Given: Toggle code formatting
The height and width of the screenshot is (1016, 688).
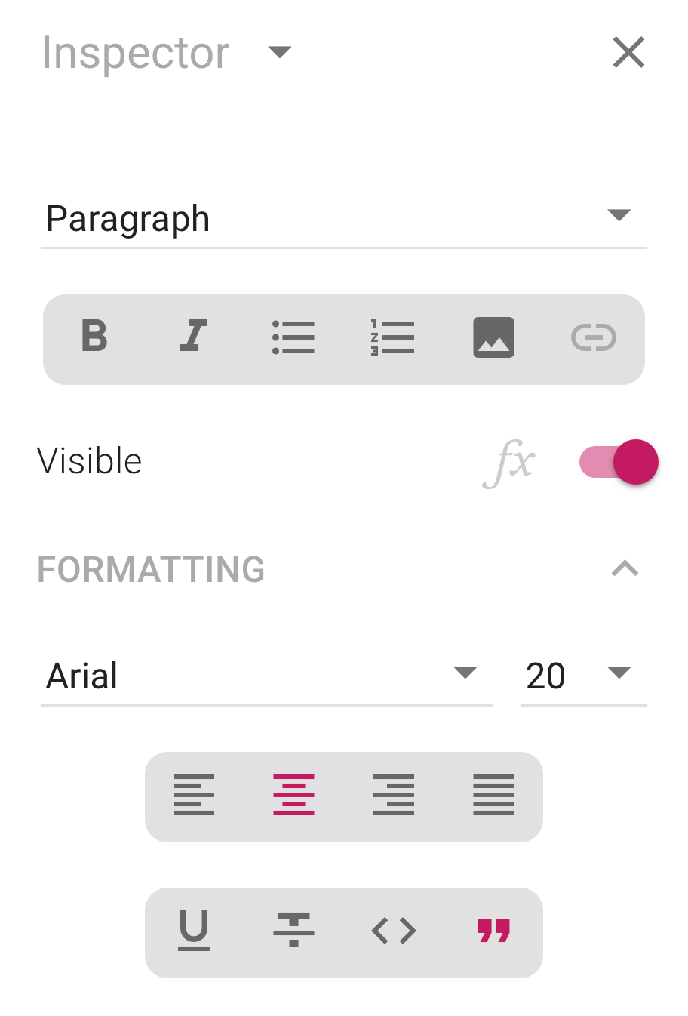Looking at the screenshot, I should [393, 931].
